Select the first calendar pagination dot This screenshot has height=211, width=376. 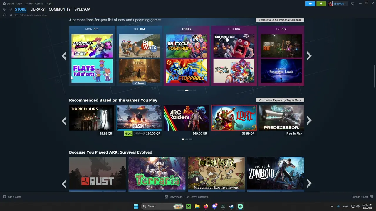pos(179,91)
